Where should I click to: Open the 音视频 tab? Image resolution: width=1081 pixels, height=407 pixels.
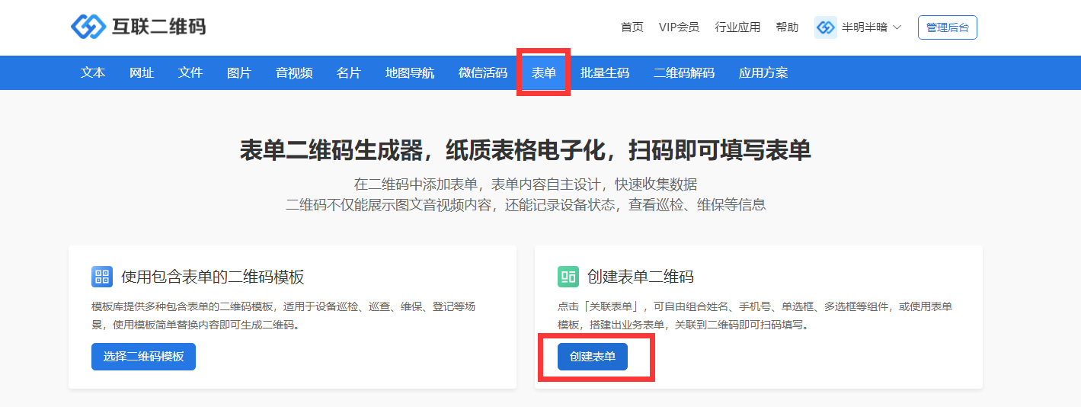[x=294, y=73]
